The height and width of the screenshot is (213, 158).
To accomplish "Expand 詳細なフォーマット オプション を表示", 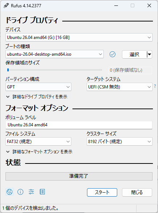I will point(39,151).
